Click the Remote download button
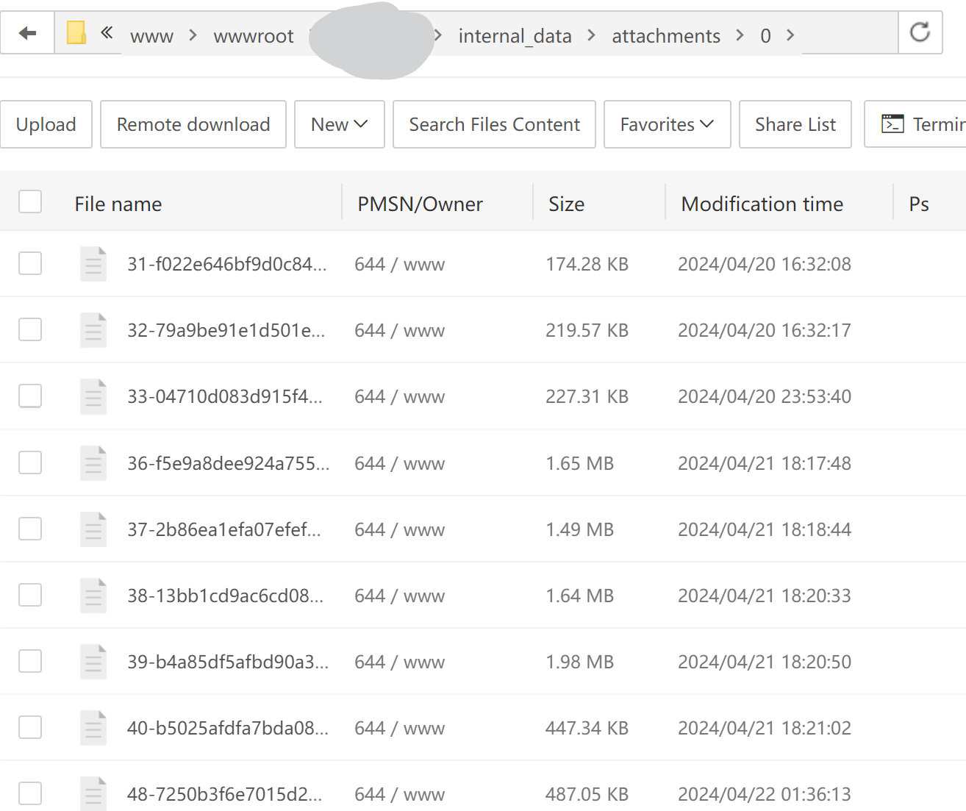The width and height of the screenshot is (966, 811). 193,124
